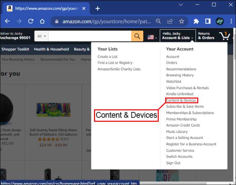Screen dimensions: 236x185
Task: Expand the All departments search dropdown
Action: (x=41, y=36)
